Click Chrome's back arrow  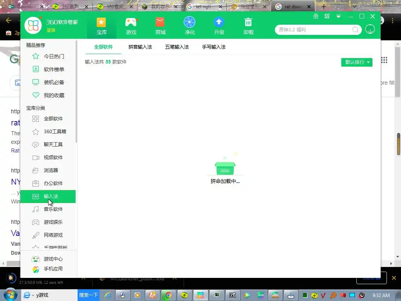coord(9,20)
